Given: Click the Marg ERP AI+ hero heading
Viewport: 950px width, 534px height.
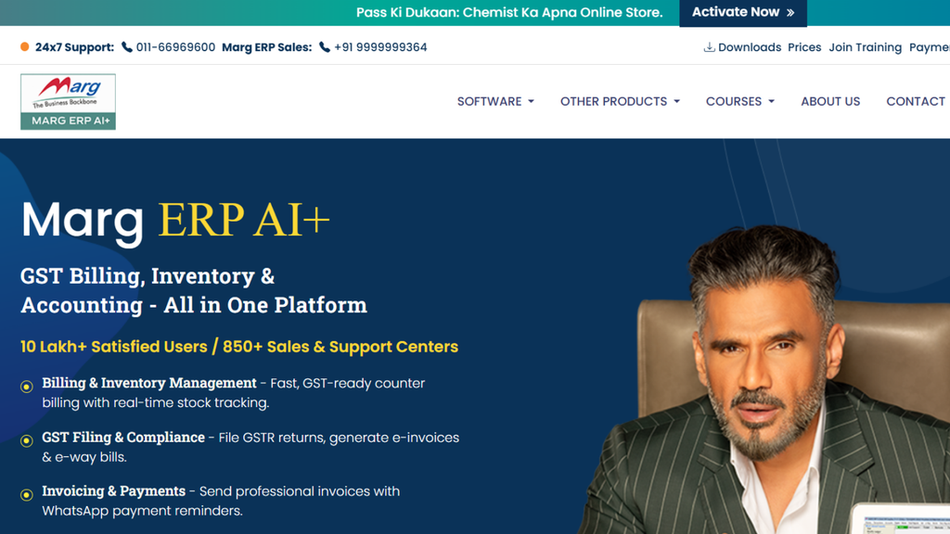Looking at the screenshot, I should click(x=175, y=221).
